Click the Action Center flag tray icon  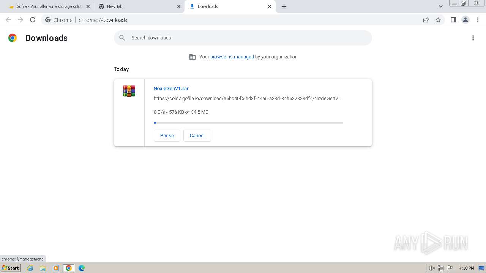click(x=450, y=268)
